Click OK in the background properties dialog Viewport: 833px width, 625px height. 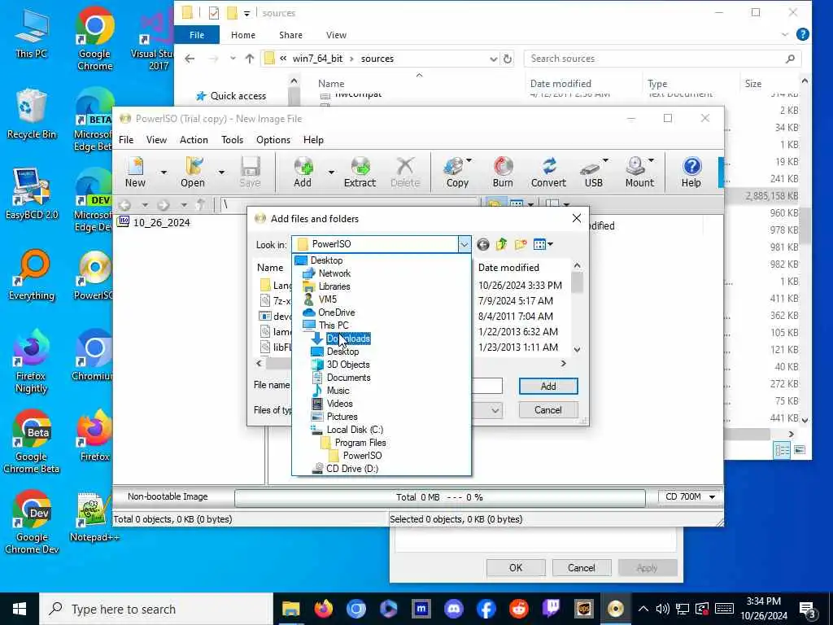pos(516,567)
